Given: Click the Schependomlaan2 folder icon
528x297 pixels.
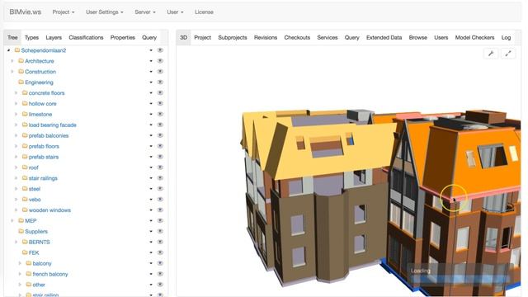Looking at the screenshot, I should tap(17, 50).
